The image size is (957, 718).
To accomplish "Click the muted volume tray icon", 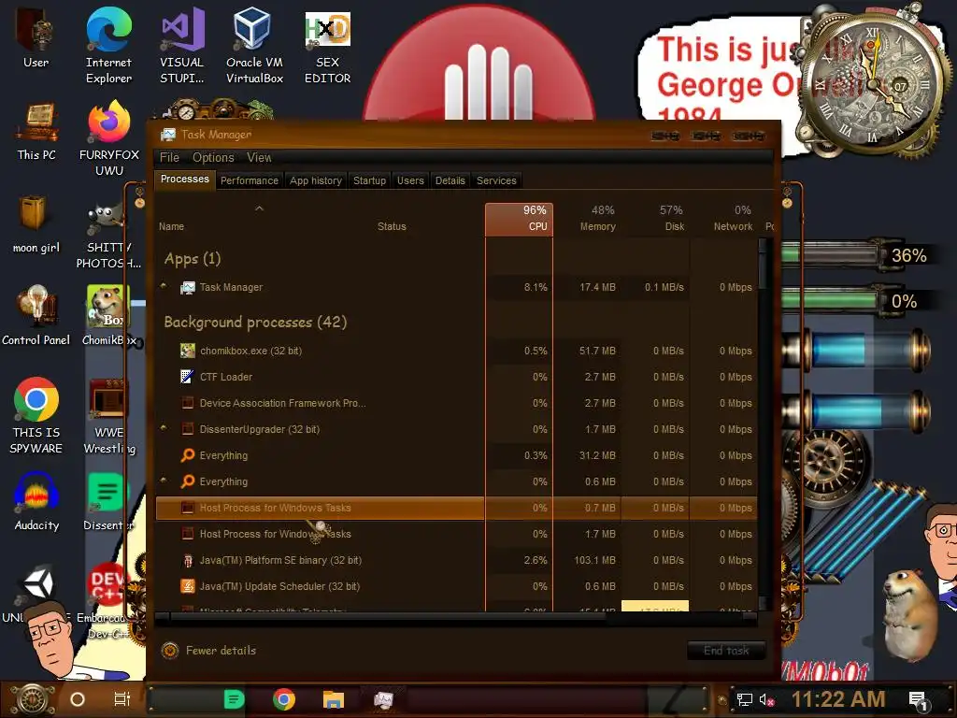I will click(x=766, y=699).
